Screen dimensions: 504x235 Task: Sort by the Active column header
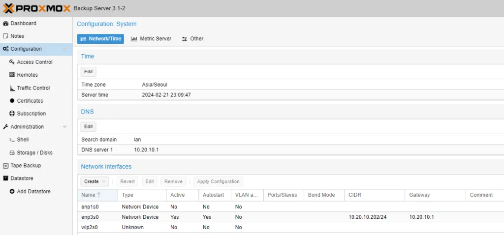(183, 195)
